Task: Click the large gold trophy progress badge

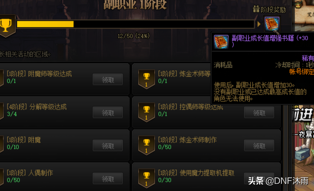Action: click(x=7, y=25)
